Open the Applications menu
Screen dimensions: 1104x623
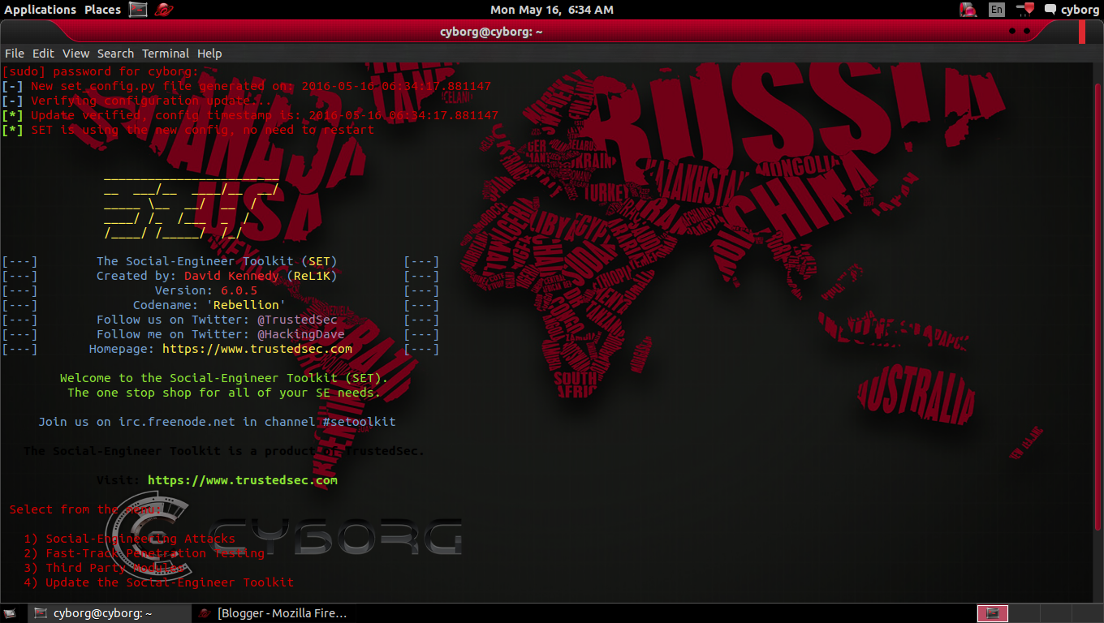click(x=40, y=10)
